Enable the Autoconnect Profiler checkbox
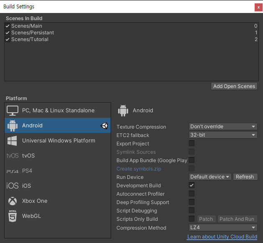This screenshot has height=243, width=263. 192,194
